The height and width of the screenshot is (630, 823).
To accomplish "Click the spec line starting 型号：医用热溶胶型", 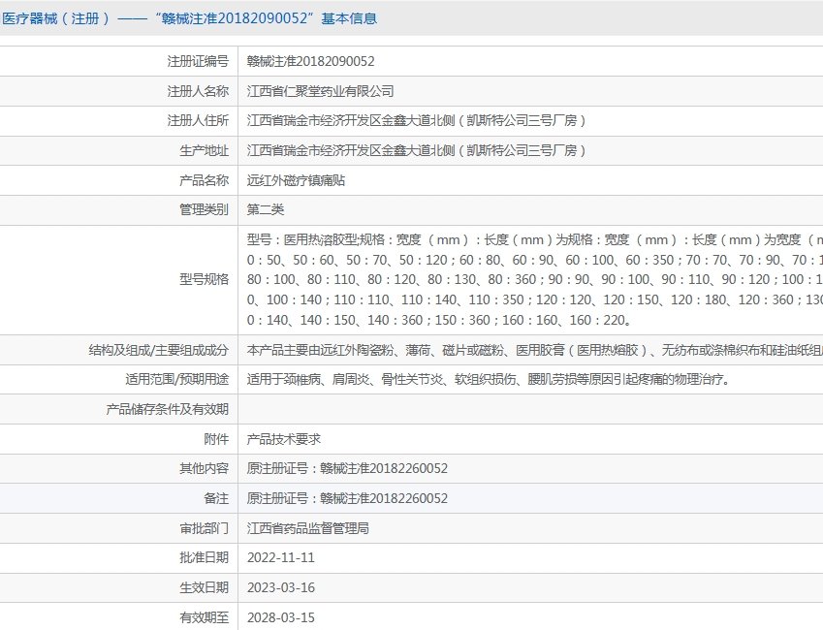I will (535, 240).
